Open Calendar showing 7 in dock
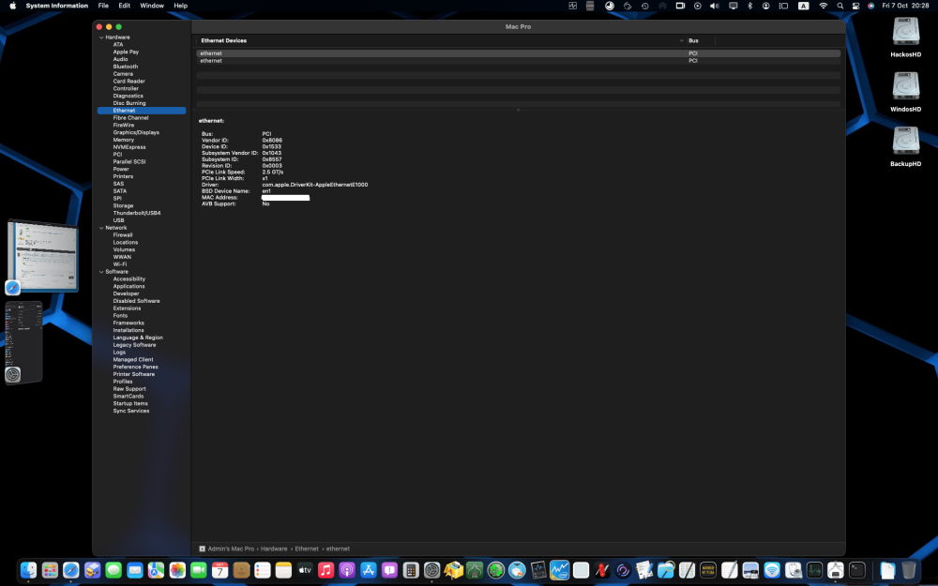Image resolution: width=938 pixels, height=586 pixels. tap(220, 570)
